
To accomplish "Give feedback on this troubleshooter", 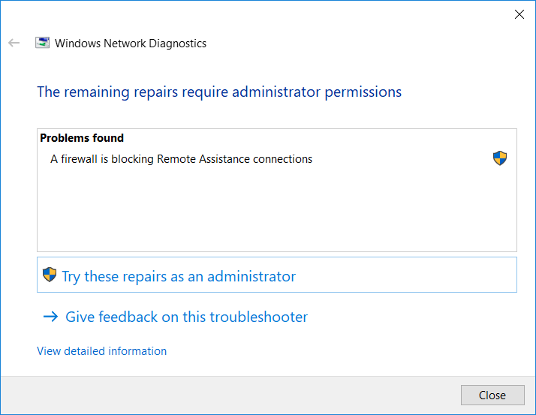I will coord(187,317).
